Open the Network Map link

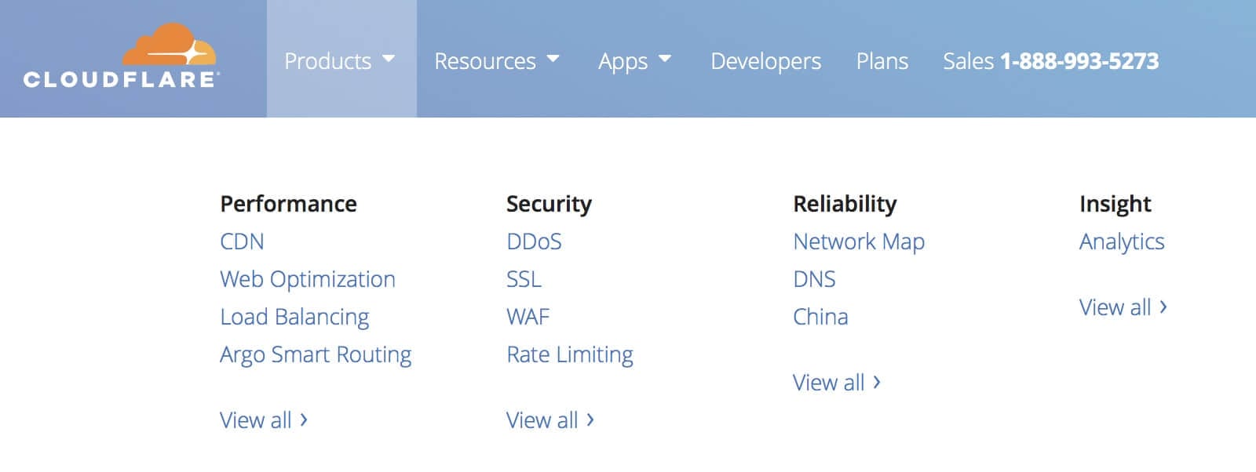(x=859, y=241)
